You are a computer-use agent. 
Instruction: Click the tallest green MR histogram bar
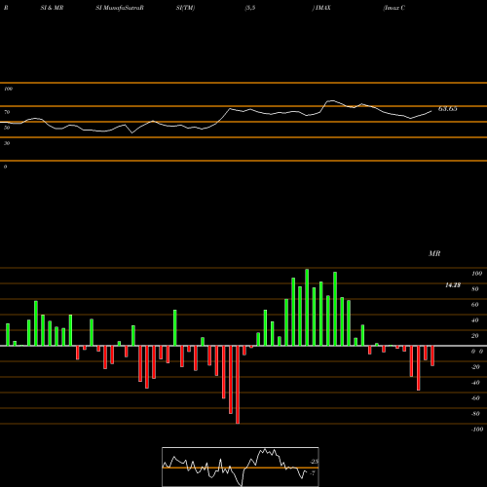click(x=307, y=308)
